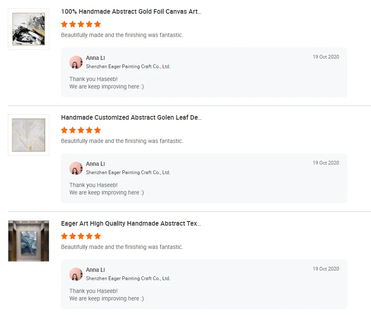Click the '100% Handmade Abstract Gold Foil Canvas Art' title
Image resolution: width=371 pixels, height=315 pixels.
pyautogui.click(x=131, y=12)
